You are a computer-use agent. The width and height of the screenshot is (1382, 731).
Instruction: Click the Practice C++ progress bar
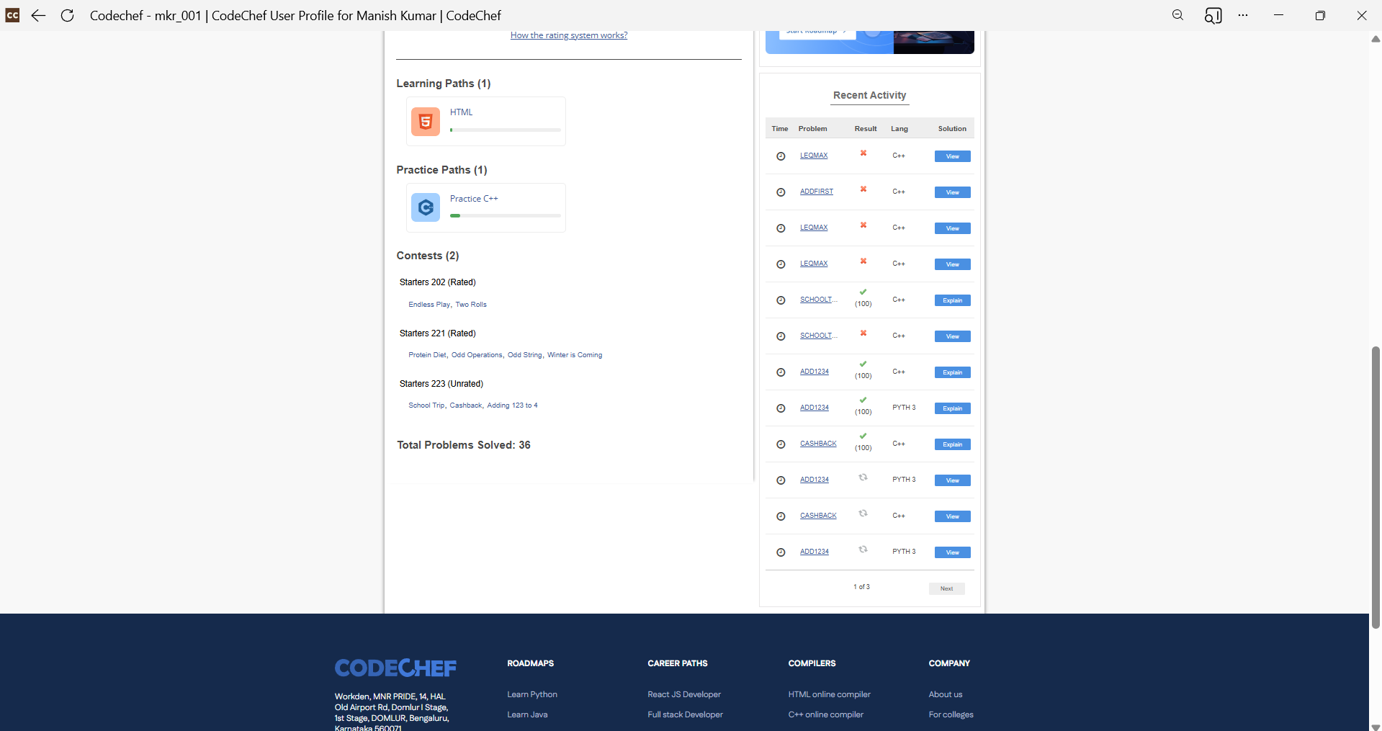coord(506,215)
